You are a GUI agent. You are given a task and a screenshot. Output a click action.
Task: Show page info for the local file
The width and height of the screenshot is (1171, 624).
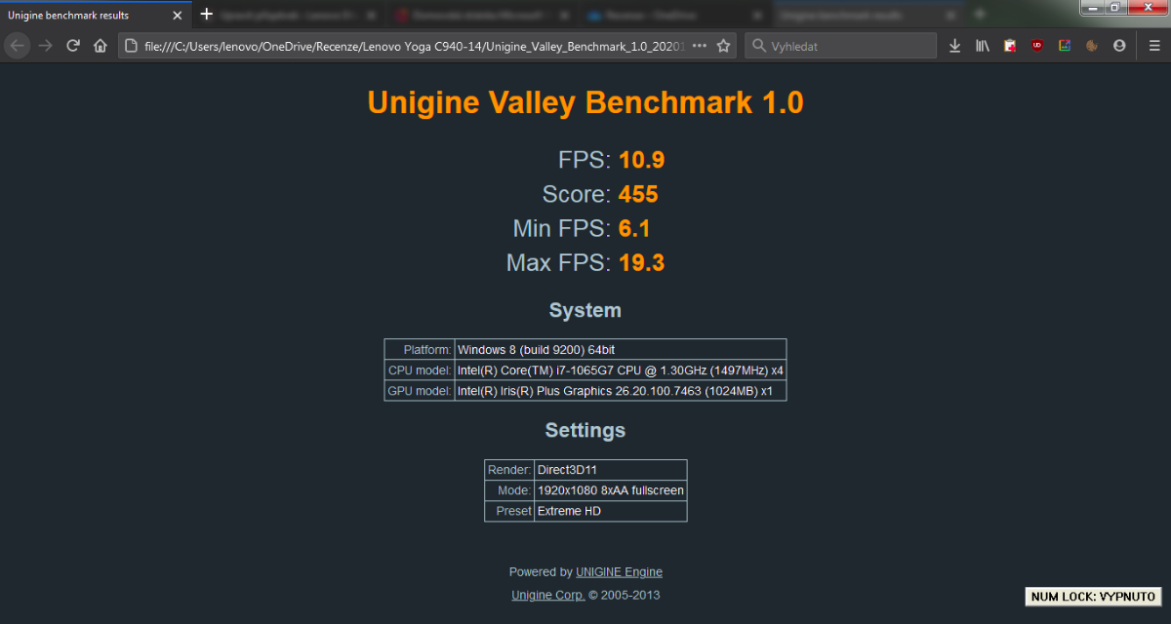tap(132, 46)
